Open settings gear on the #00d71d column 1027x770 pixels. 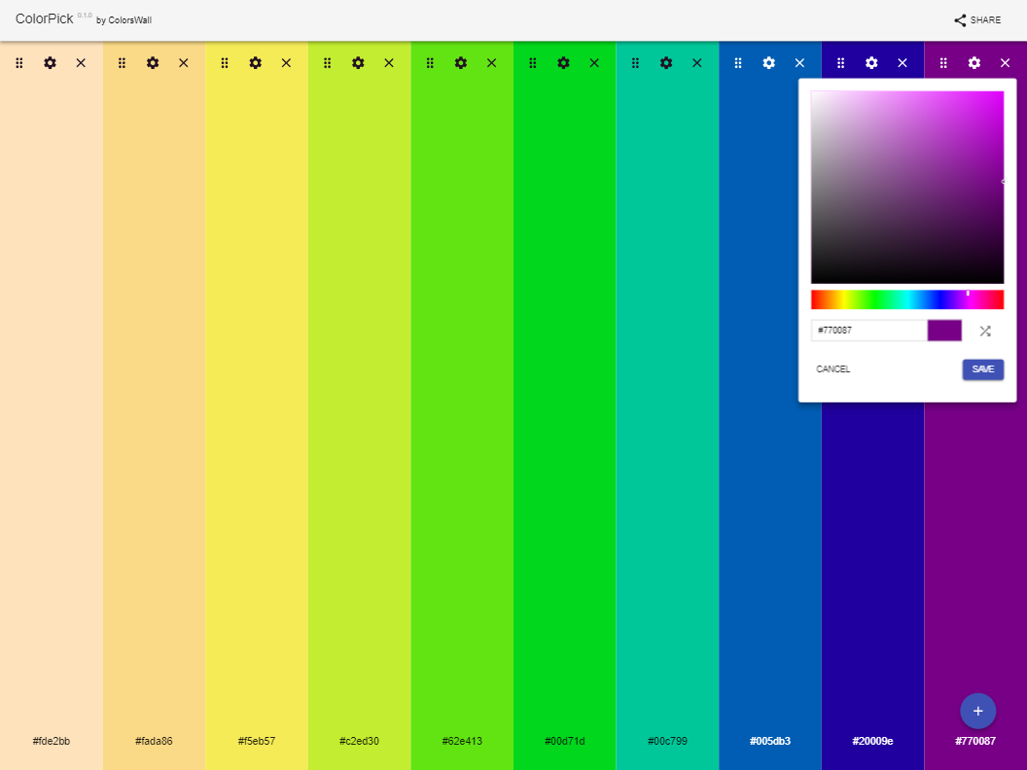tap(563, 62)
